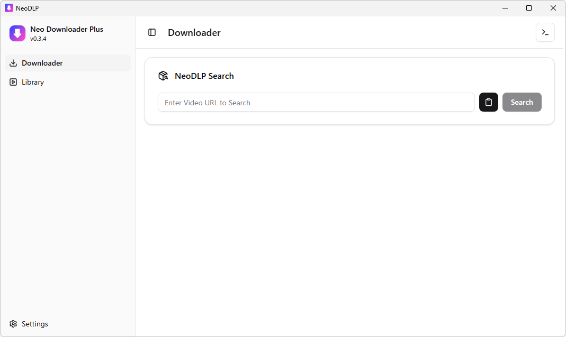Collapse the sidebar with the panel toggle icon
Viewport: 566px width, 337px height.
point(152,33)
